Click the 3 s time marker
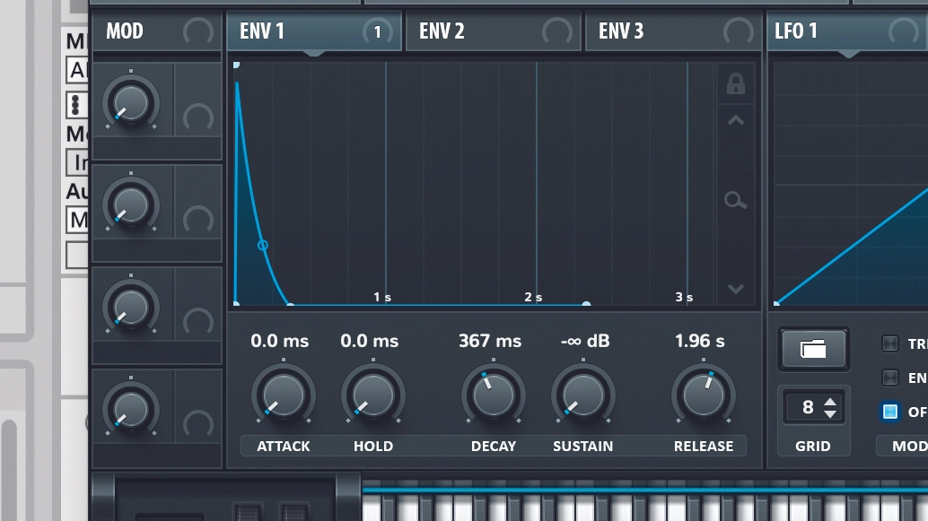The image size is (928, 521). coord(684,298)
